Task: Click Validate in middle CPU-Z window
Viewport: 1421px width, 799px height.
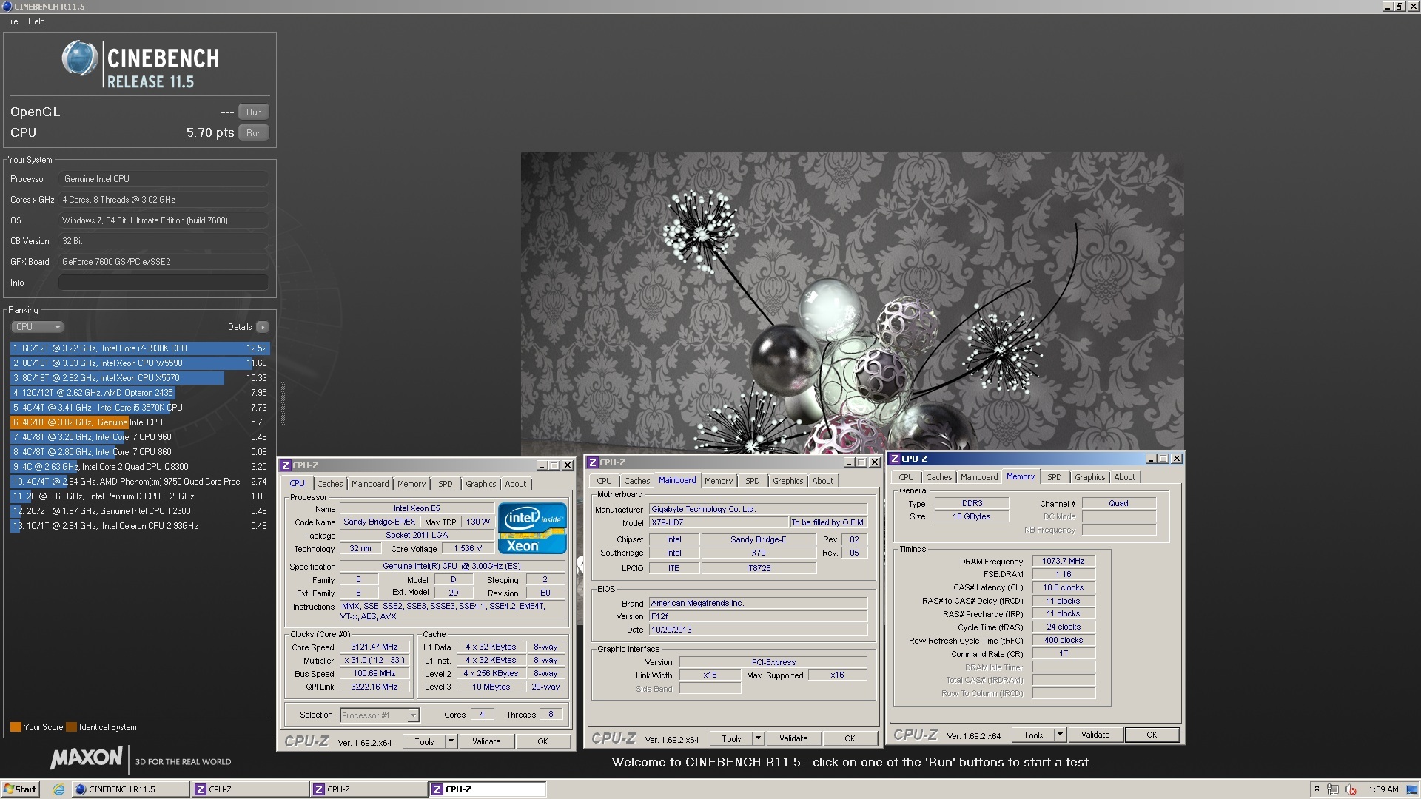Action: pos(793,738)
